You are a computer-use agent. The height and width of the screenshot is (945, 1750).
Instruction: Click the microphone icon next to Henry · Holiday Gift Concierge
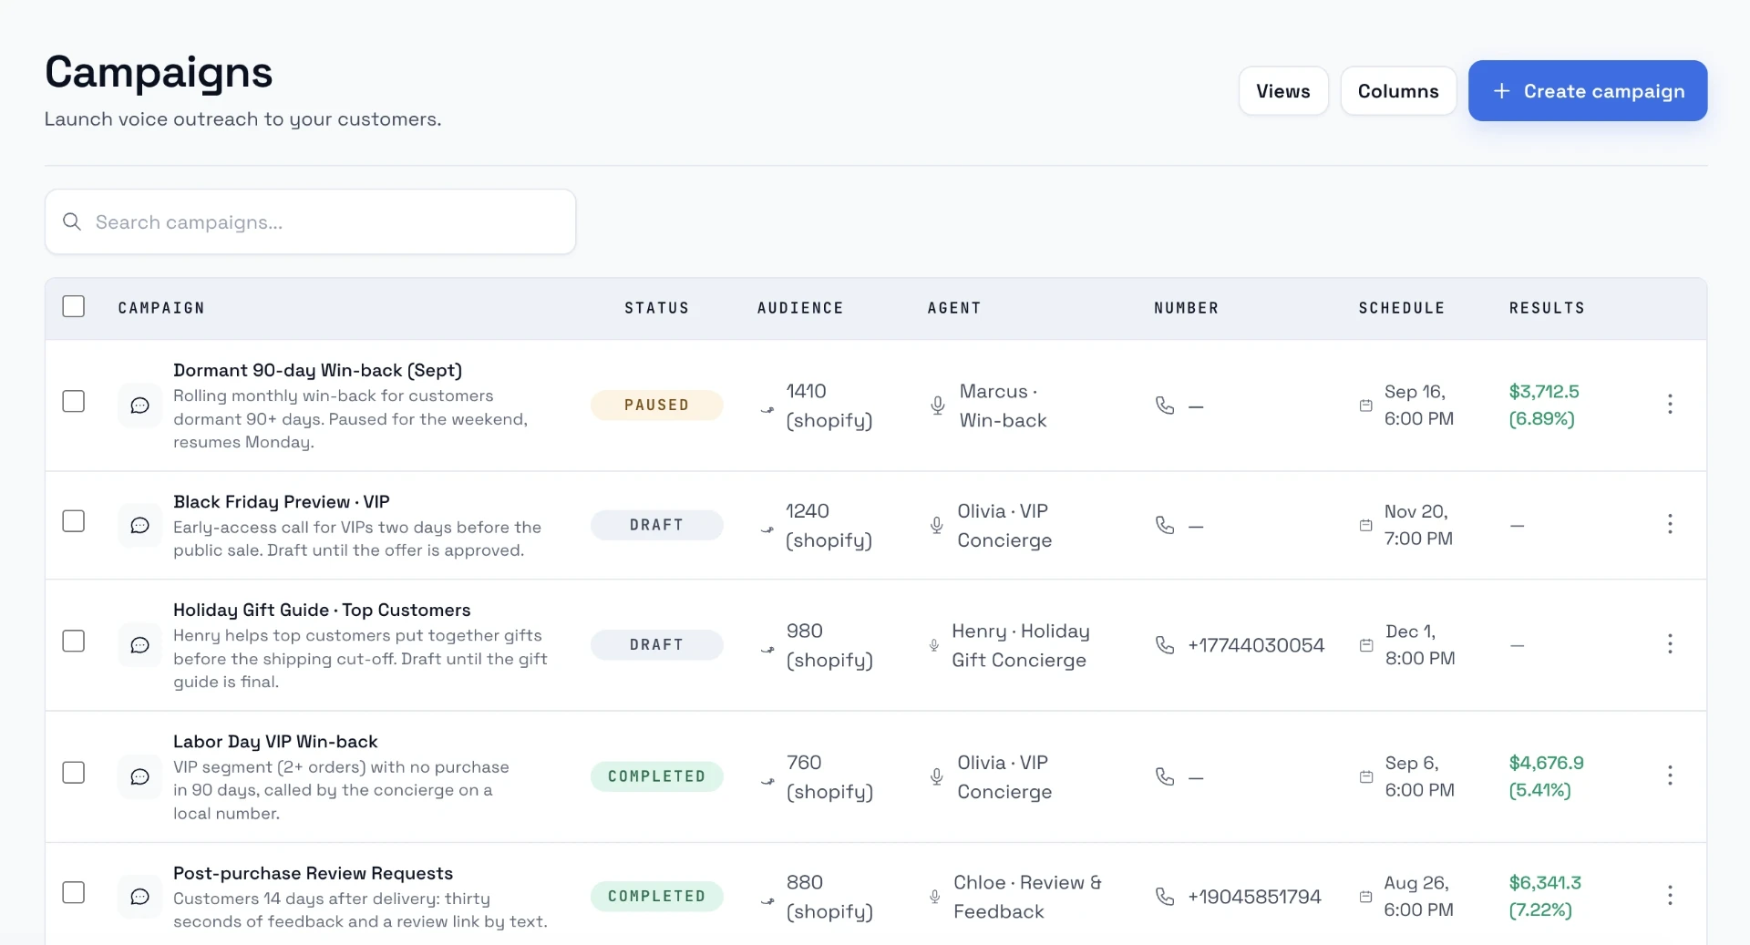point(934,645)
